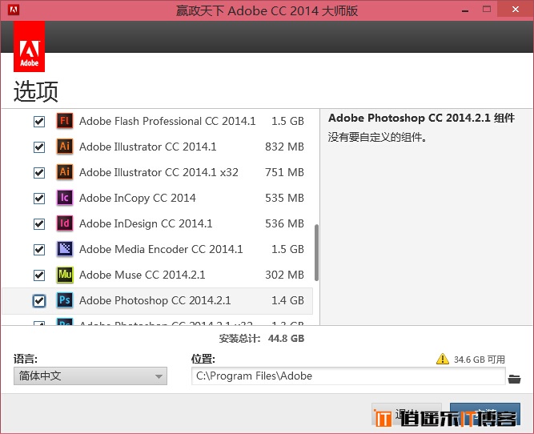534x434 pixels.
Task: Uncheck Adobe Illustrator CC 2014.1 checkbox
Action: pos(39,147)
